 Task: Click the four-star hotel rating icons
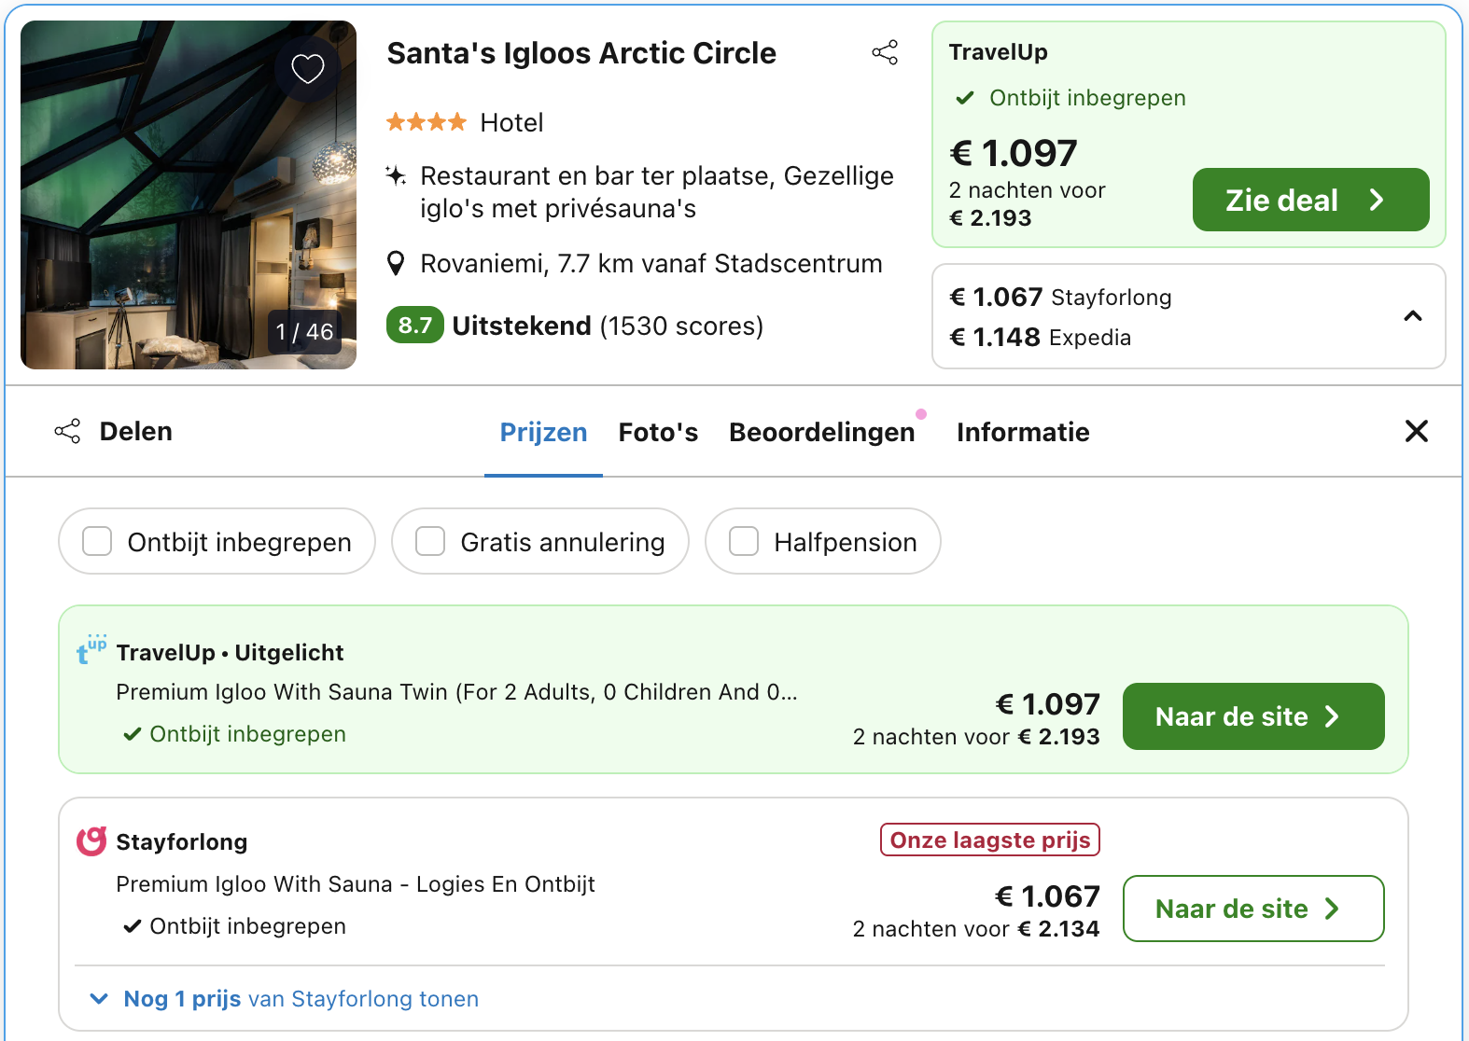pos(427,122)
